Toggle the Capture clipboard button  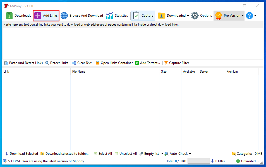pyautogui.click(x=143, y=16)
